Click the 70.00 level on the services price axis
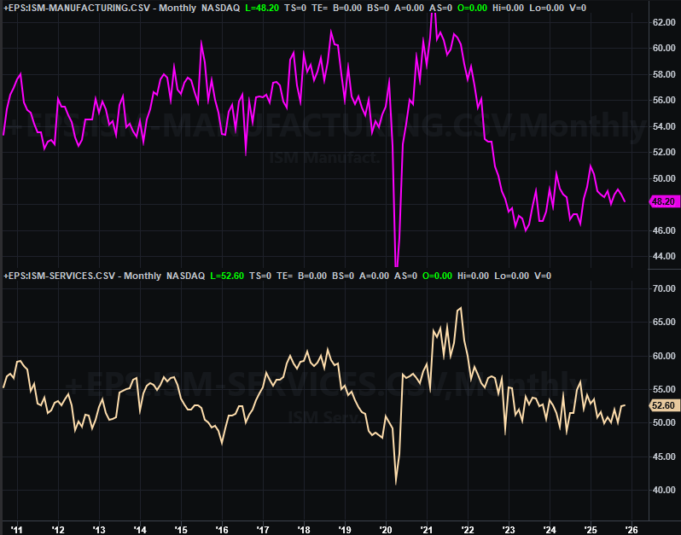Viewport: 681px width, 535px height. 664,289
